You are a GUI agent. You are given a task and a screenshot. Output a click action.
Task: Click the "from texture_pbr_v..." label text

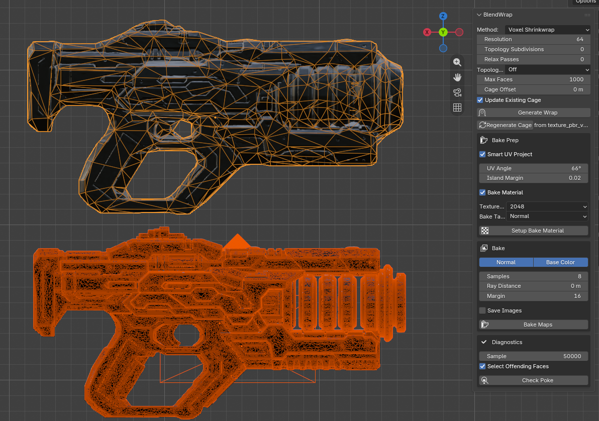[561, 125]
